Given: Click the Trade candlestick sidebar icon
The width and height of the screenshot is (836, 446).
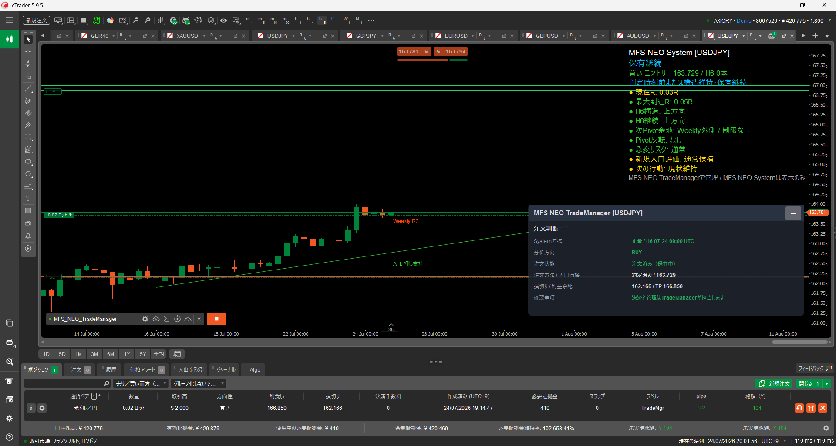Looking at the screenshot, I should pyautogui.click(x=9, y=39).
